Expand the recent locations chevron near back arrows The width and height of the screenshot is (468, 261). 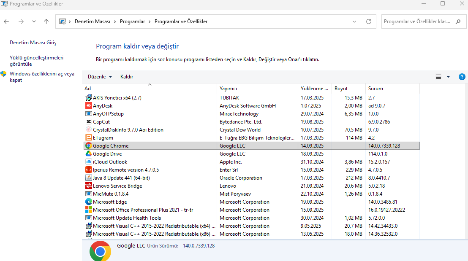click(x=34, y=22)
